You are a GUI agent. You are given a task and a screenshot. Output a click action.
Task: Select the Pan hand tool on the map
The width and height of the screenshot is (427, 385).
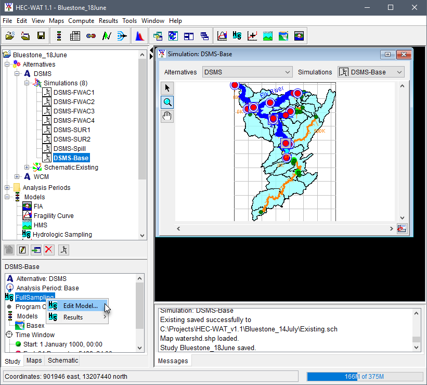tap(167, 116)
